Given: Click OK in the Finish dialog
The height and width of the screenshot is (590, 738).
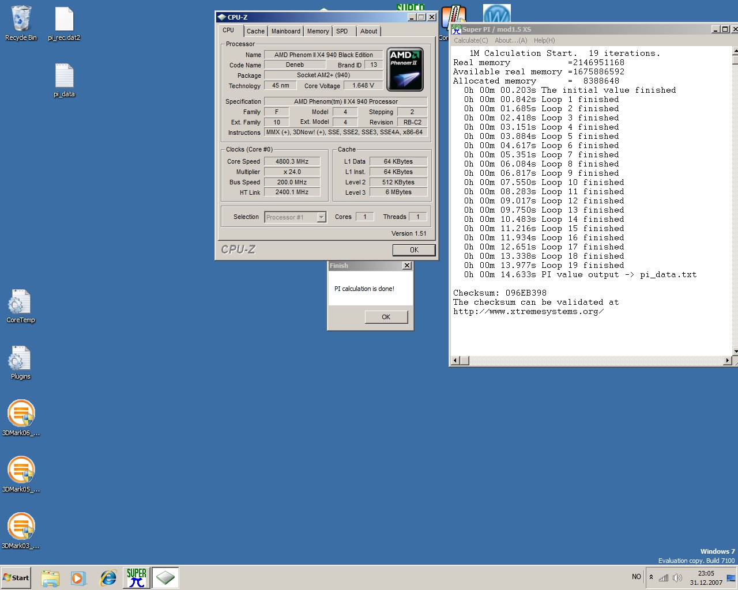Looking at the screenshot, I should (x=386, y=317).
